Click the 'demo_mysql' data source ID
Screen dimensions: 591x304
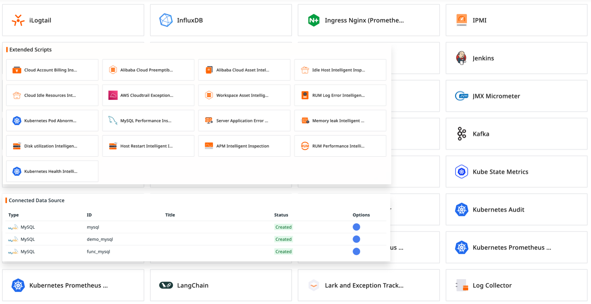100,239
